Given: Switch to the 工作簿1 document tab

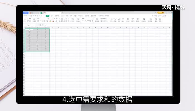Looking at the screenshot, I should (x=50, y=13).
